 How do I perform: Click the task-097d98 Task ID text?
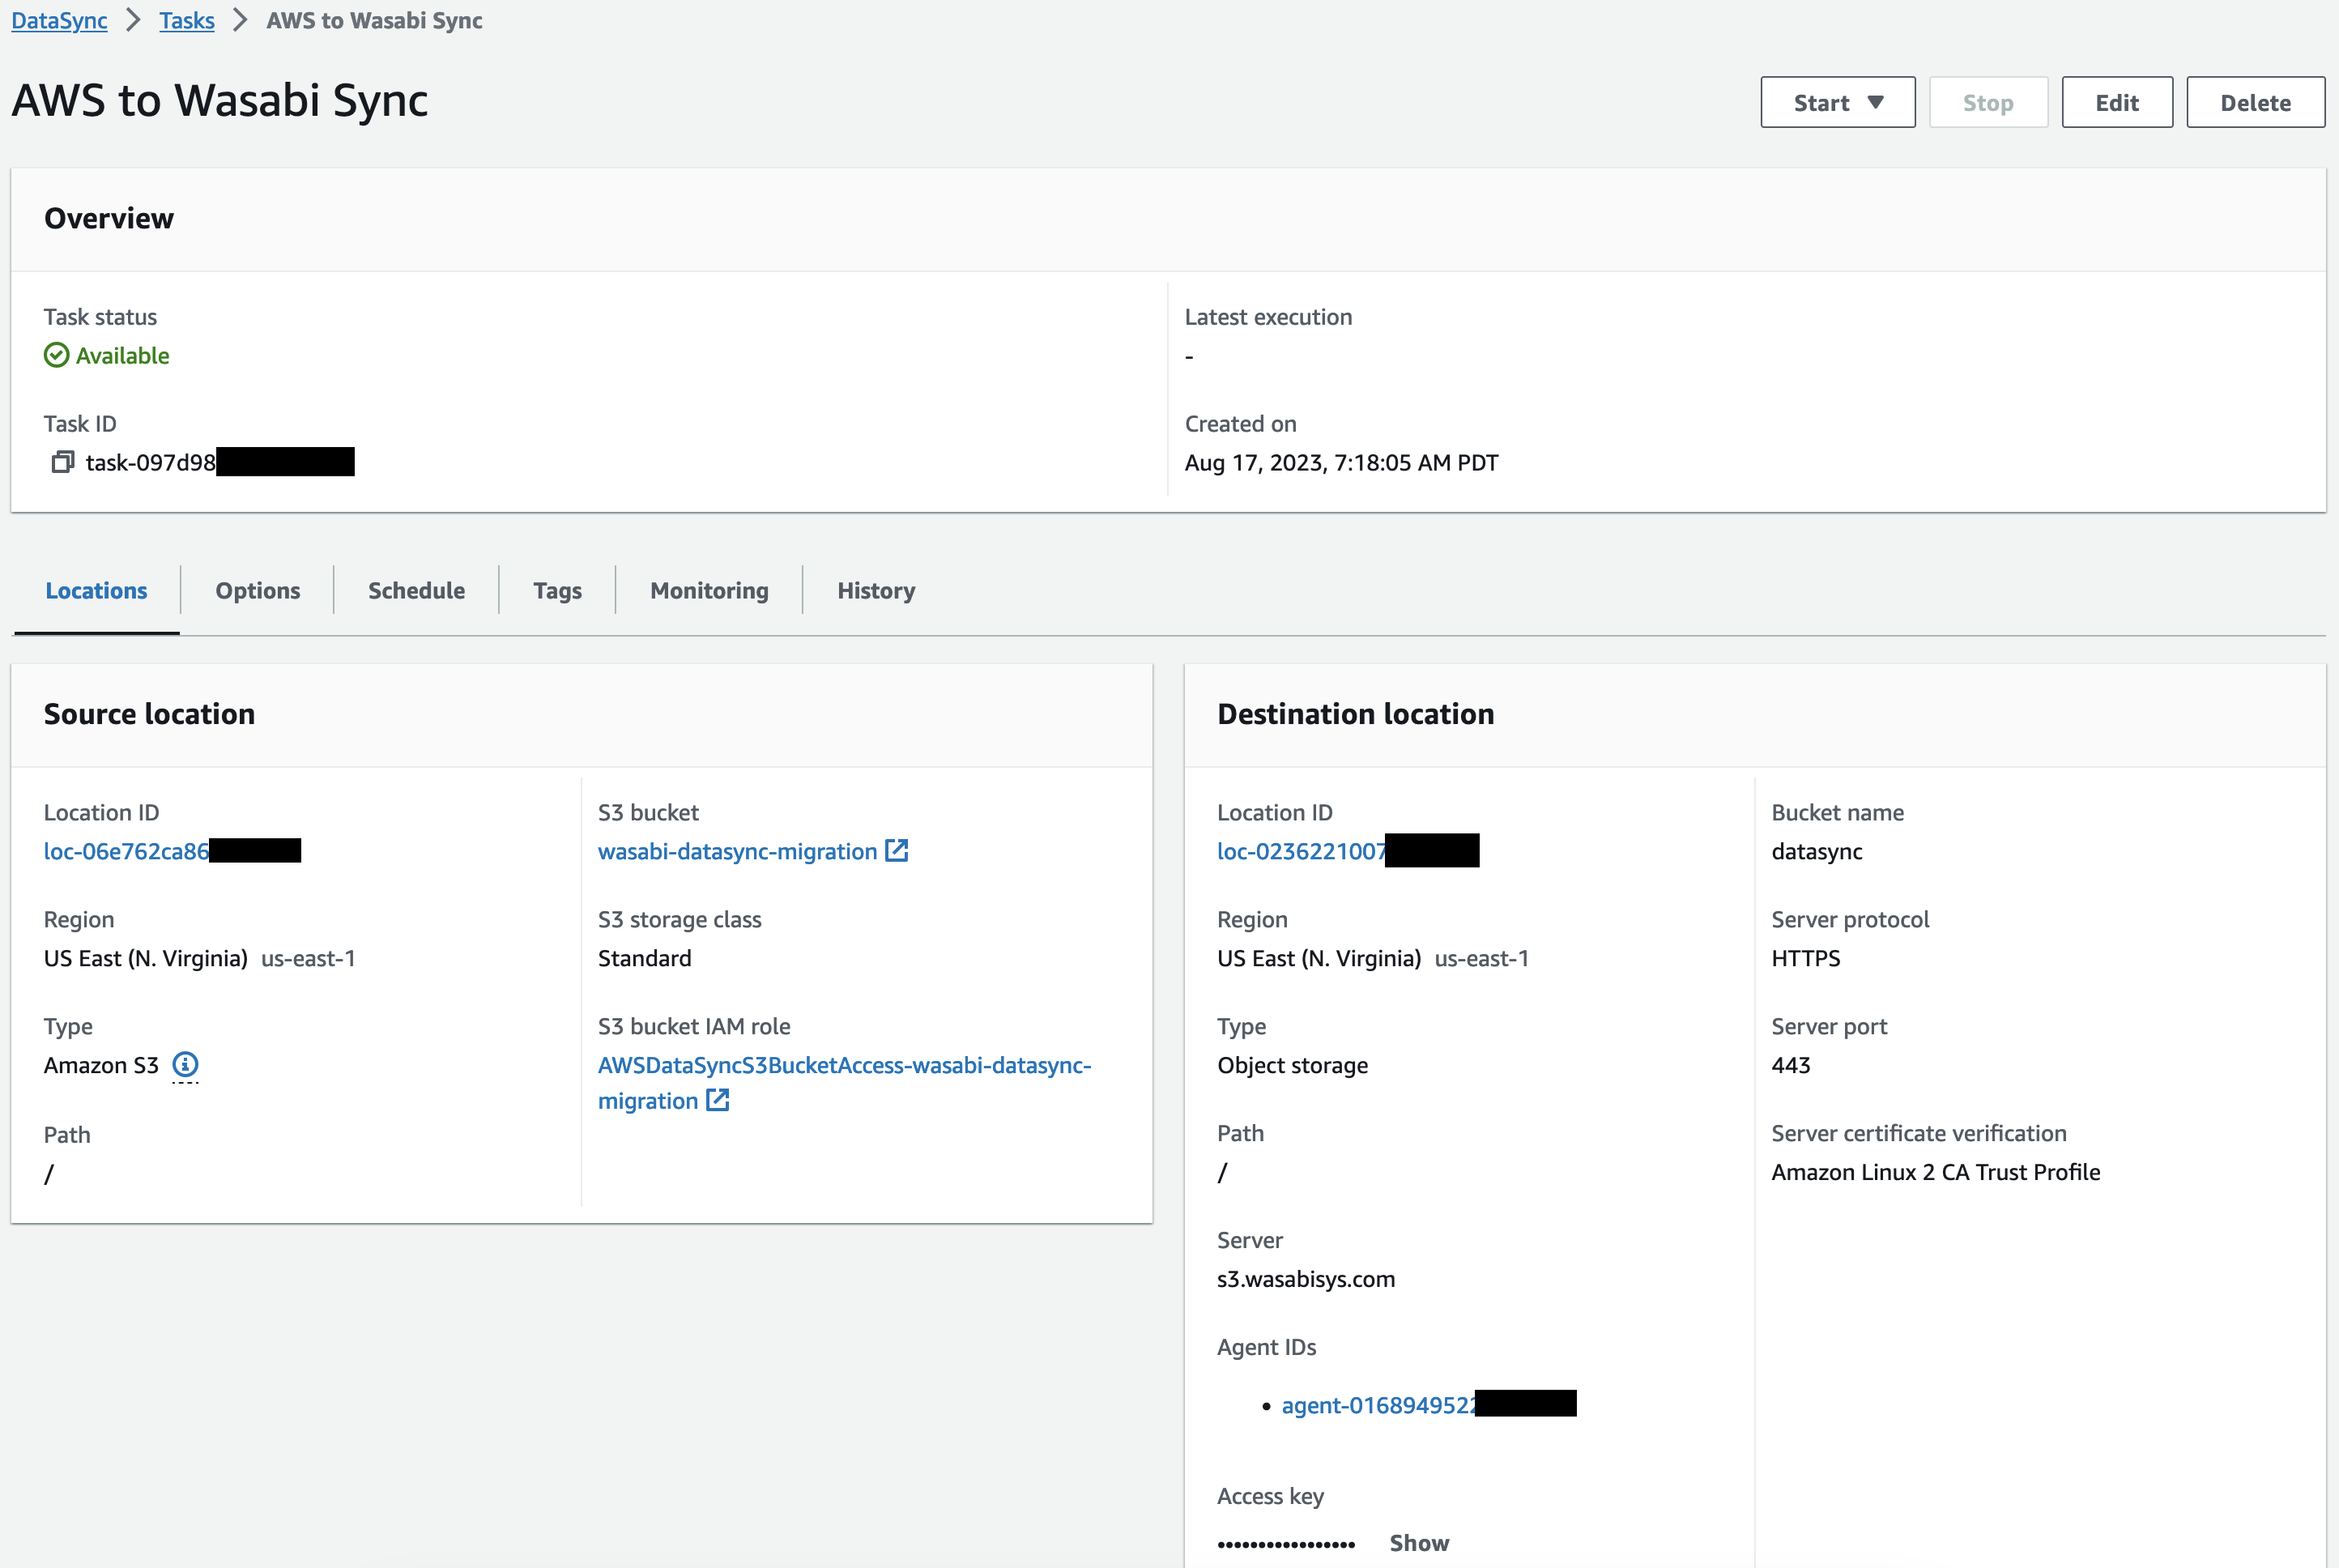pos(150,462)
